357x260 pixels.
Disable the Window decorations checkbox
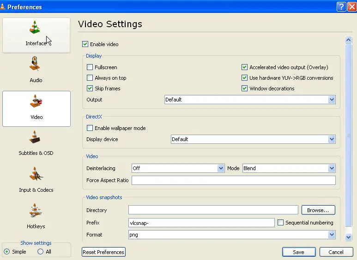pyautogui.click(x=244, y=89)
